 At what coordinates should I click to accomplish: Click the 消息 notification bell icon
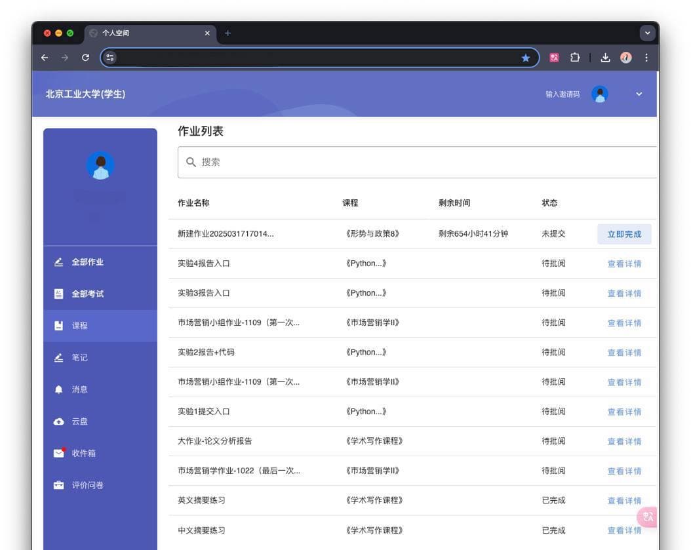(59, 389)
